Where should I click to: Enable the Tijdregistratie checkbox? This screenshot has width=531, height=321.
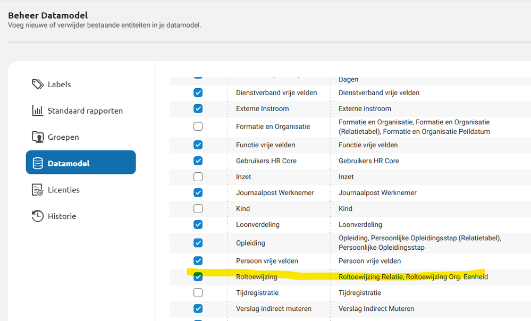point(198,292)
